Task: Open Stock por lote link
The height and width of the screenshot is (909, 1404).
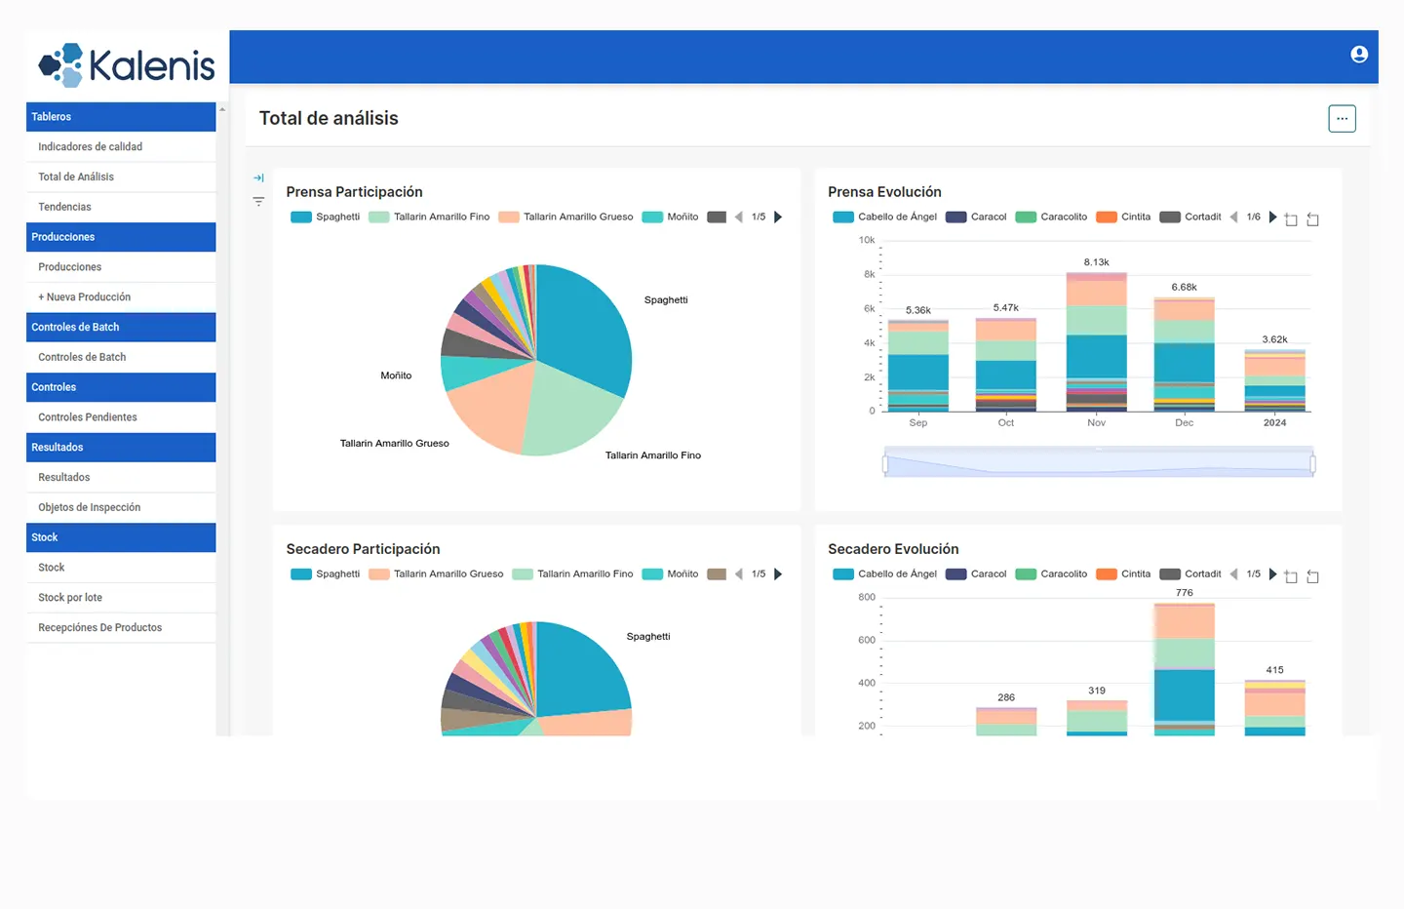Action: pyautogui.click(x=70, y=598)
